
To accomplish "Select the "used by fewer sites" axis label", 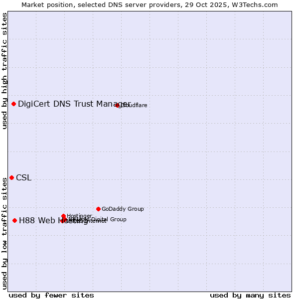I will click(51, 295).
